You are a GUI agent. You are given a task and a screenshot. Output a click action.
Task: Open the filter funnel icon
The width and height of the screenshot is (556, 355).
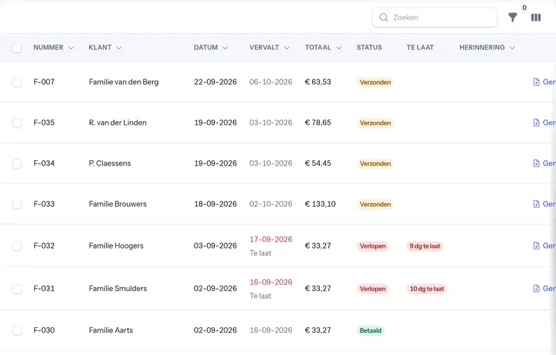click(x=513, y=17)
